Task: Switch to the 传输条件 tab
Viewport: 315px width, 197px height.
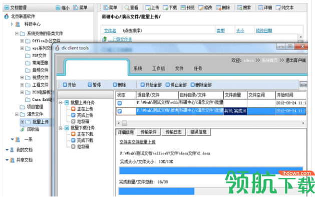Action: click(x=148, y=132)
